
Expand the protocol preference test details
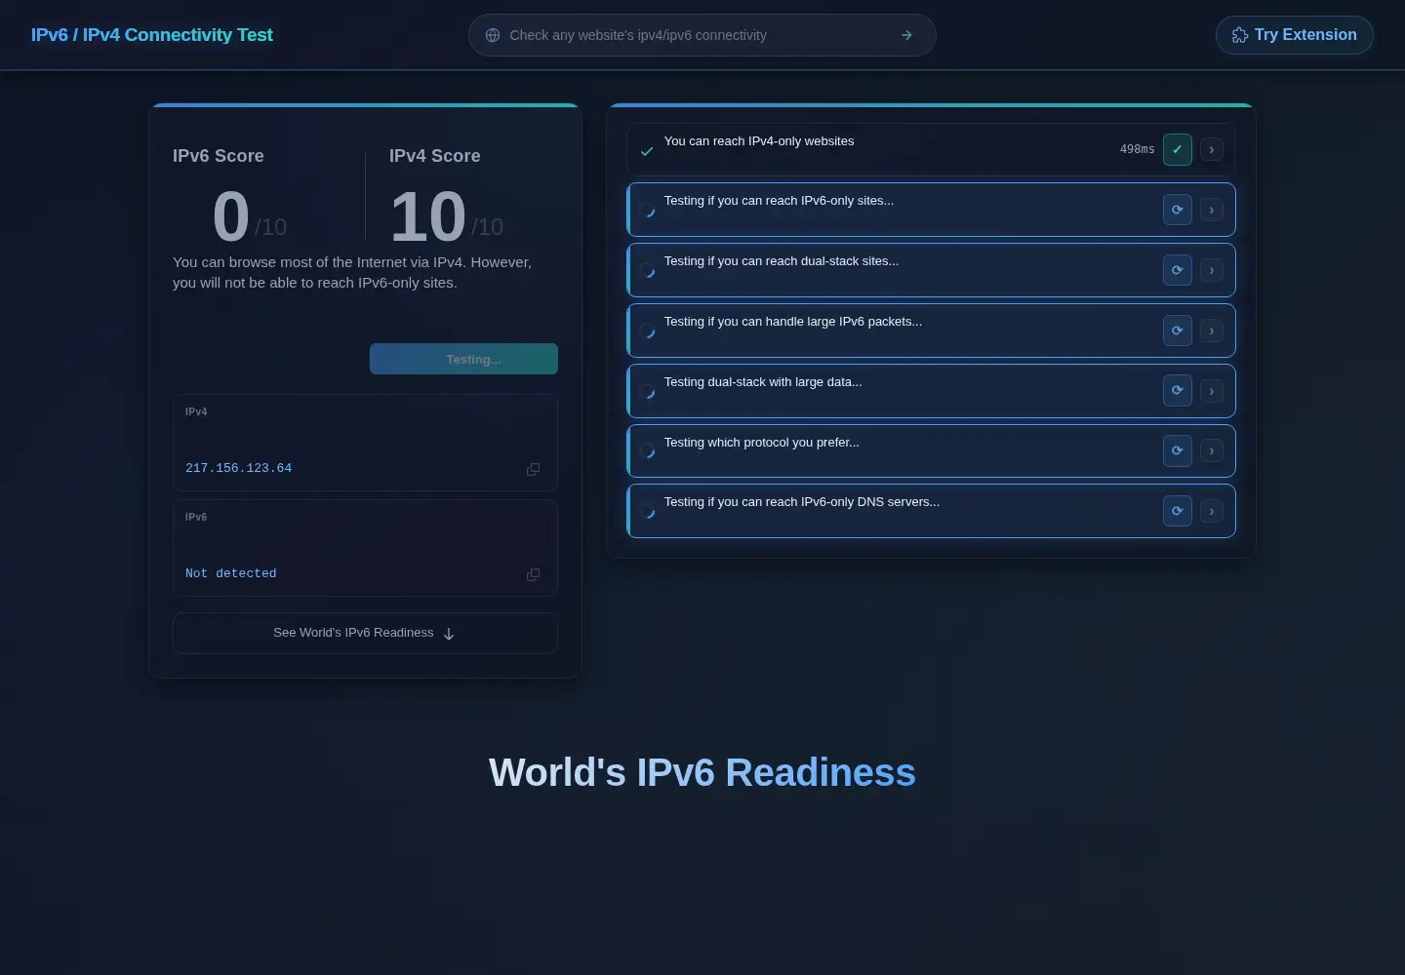click(x=1212, y=450)
